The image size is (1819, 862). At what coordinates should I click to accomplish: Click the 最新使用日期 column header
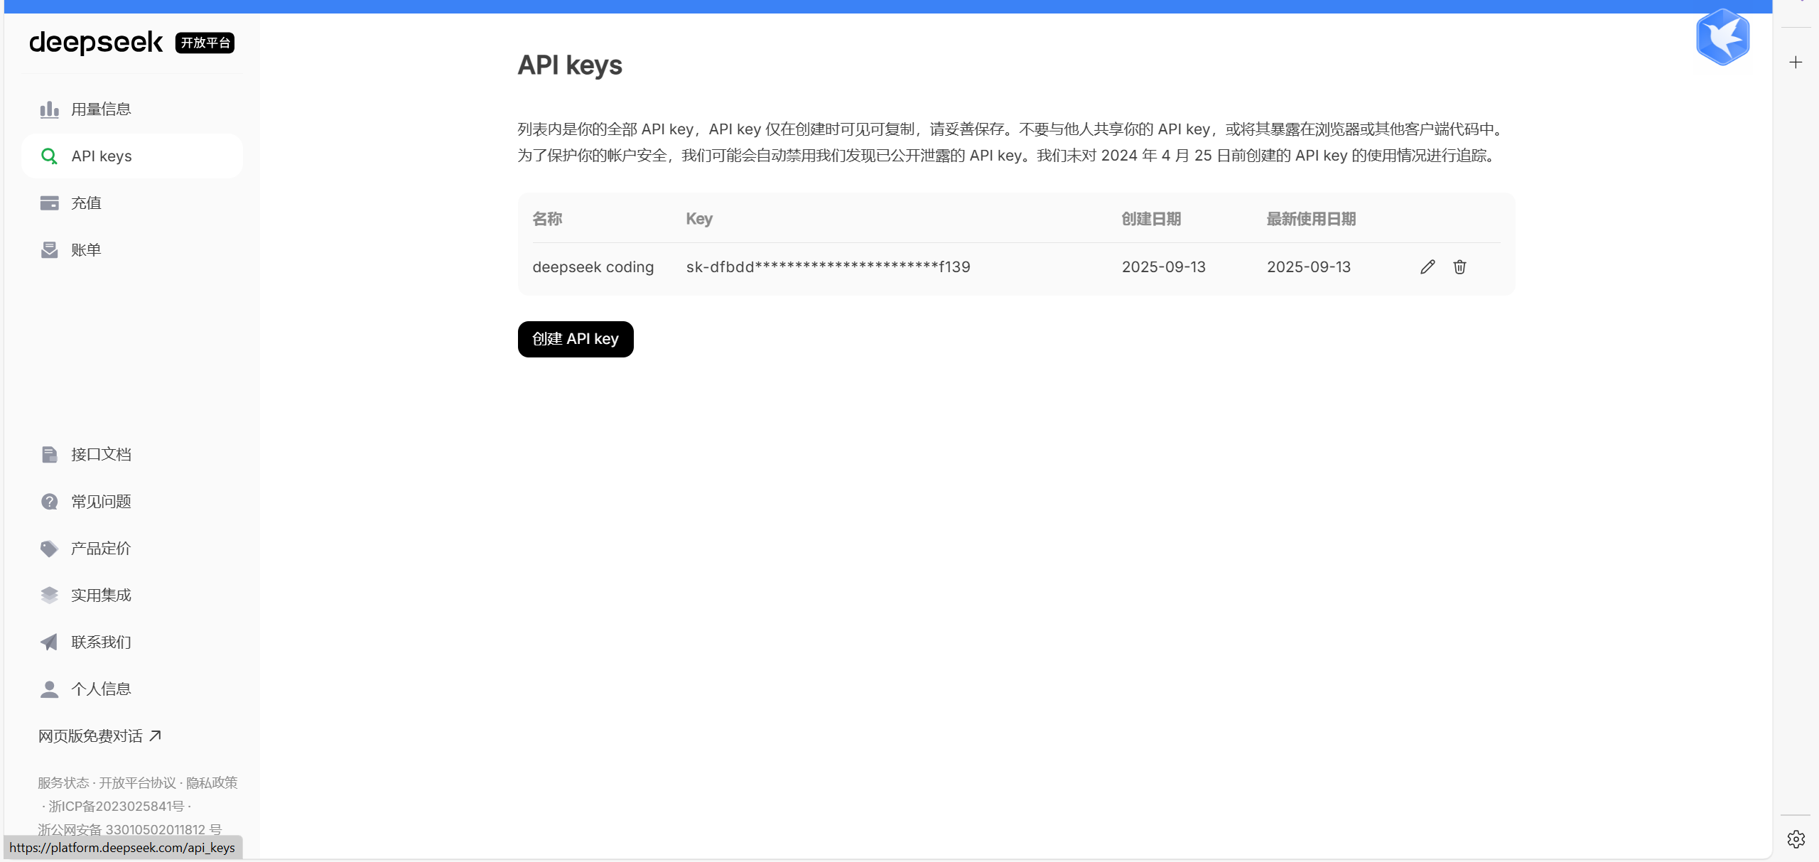1311,219
